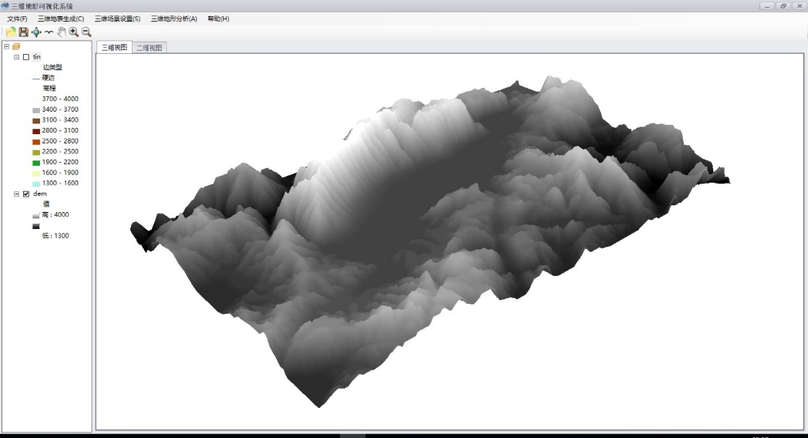Click the scene layers stack icon
This screenshot has width=808, height=438.
(x=16, y=46)
